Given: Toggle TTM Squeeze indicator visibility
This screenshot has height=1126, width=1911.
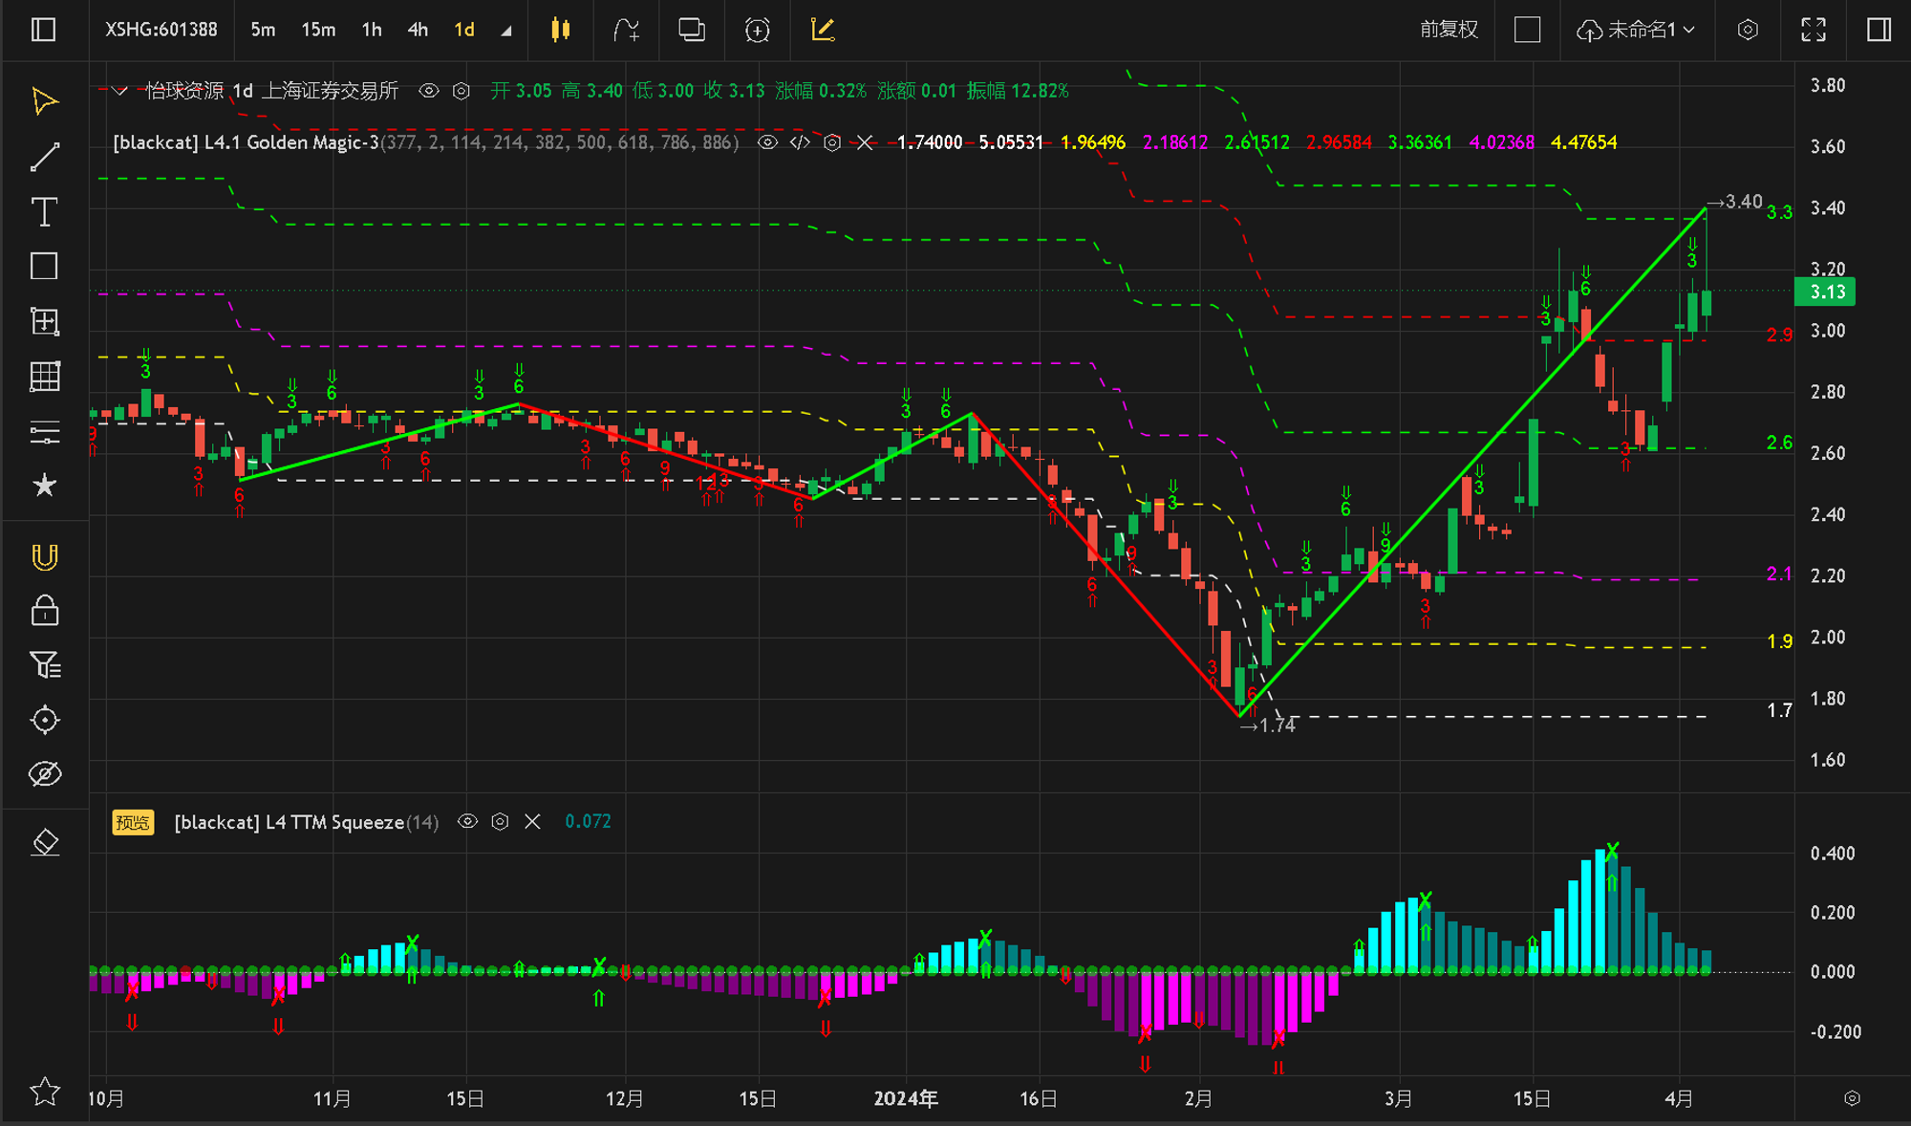Looking at the screenshot, I should coord(467,821).
